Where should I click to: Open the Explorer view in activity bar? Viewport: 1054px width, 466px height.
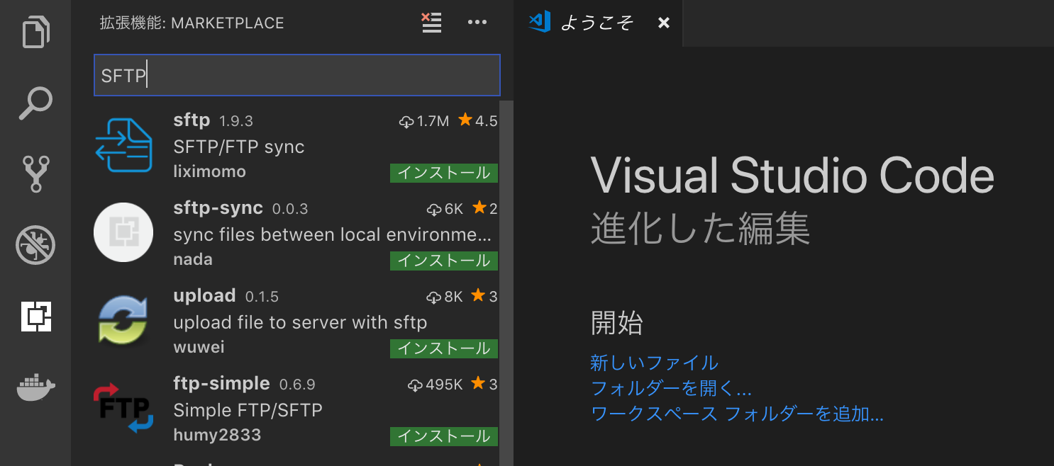click(35, 32)
